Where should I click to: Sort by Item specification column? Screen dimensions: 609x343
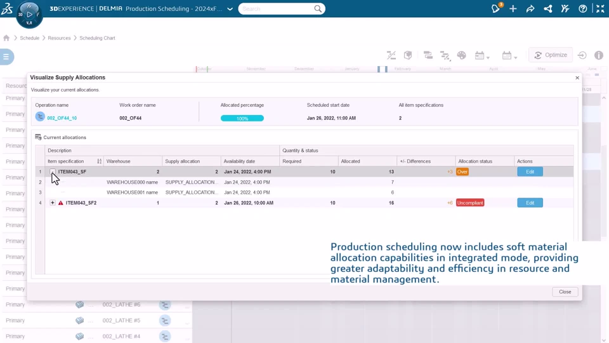point(100,161)
